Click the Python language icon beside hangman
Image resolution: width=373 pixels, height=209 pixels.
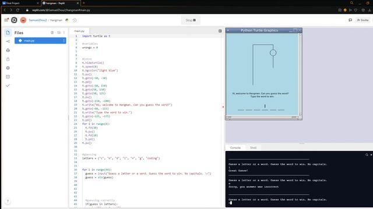[67, 20]
